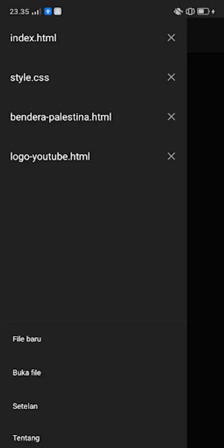This screenshot has width=224, height=448.
Task: Tap the muted bell icon in the status bar
Action: tap(178, 12)
